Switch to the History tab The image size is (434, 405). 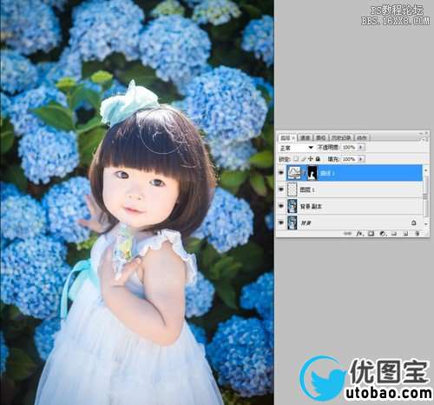click(x=341, y=137)
